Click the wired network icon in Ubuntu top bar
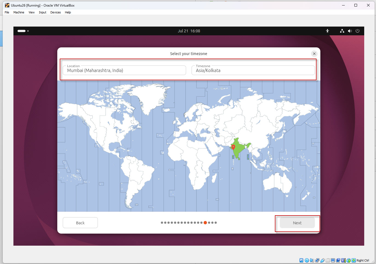Image resolution: width=376 pixels, height=264 pixels. click(342, 31)
